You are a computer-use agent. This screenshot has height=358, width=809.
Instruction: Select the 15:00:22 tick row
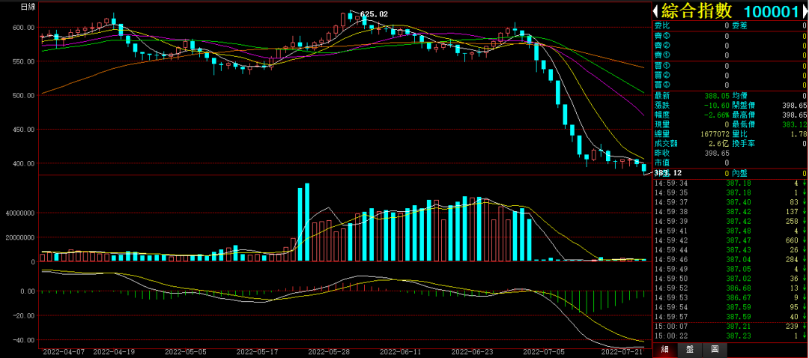730,336
